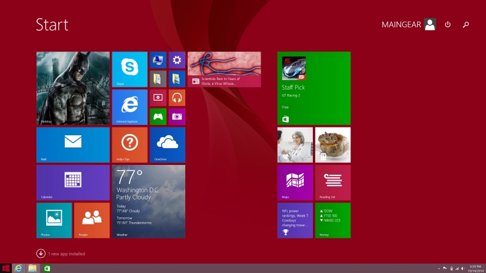Image resolution: width=486 pixels, height=273 pixels.
Task: Click the '1 new app installed' text
Action: 66,254
